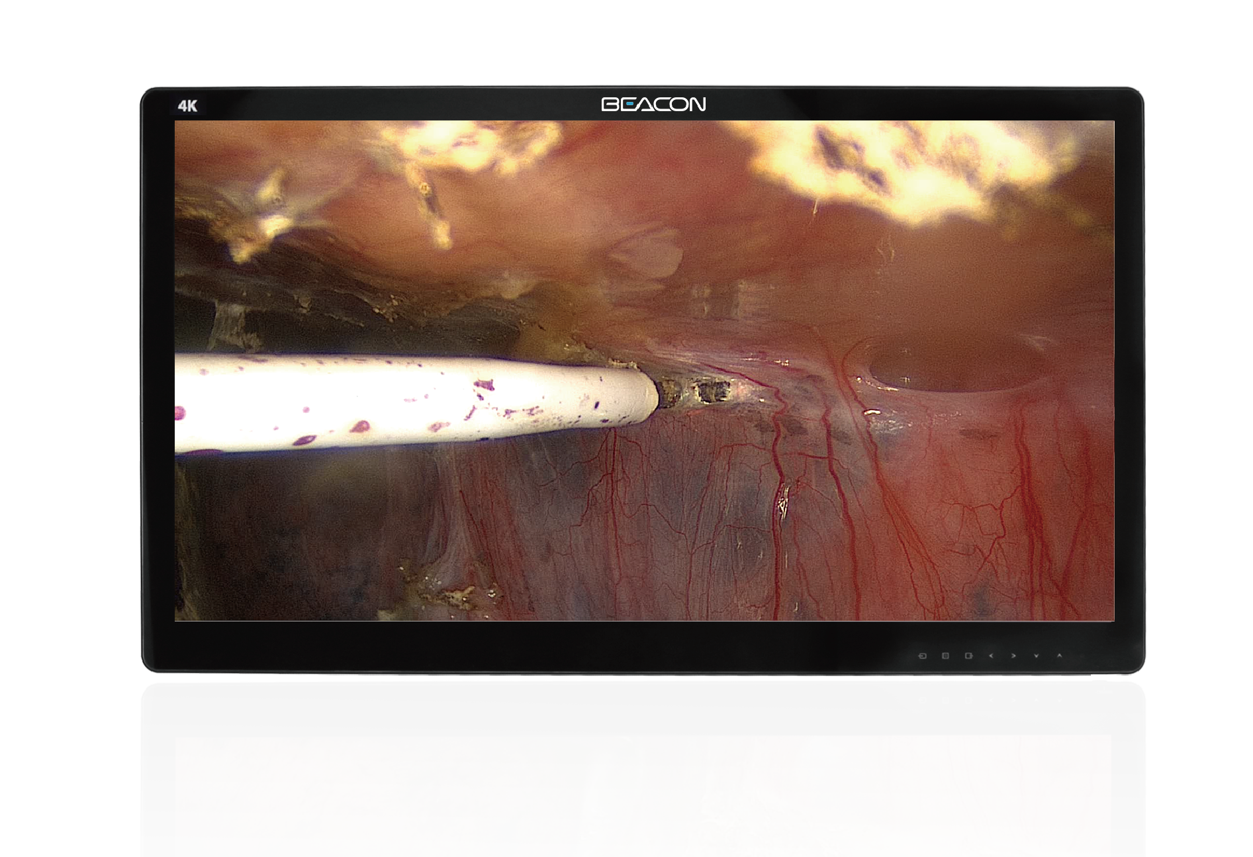Screen dimensions: 1253x857
Task: Click the BEACON logo on the bezel
Action: point(653,104)
